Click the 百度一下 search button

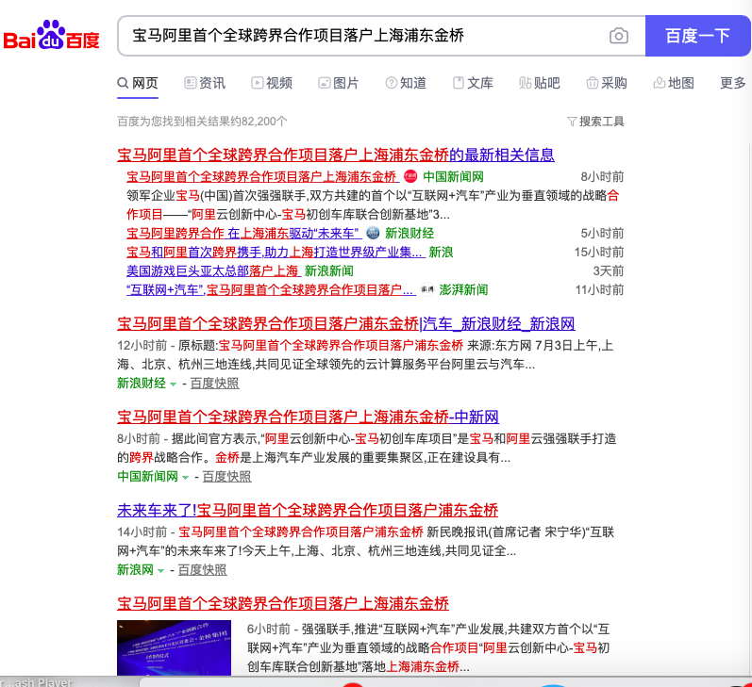point(698,36)
